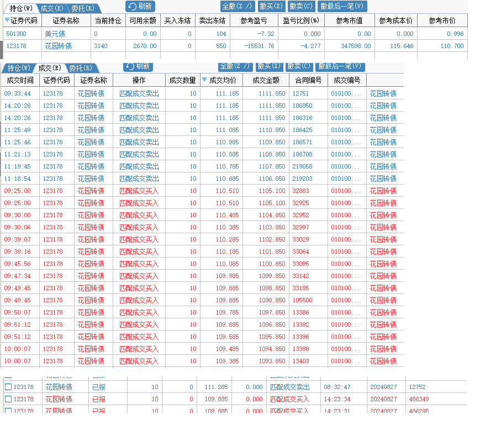
Task: Click reference market value 347598.00
Action: pos(356,46)
